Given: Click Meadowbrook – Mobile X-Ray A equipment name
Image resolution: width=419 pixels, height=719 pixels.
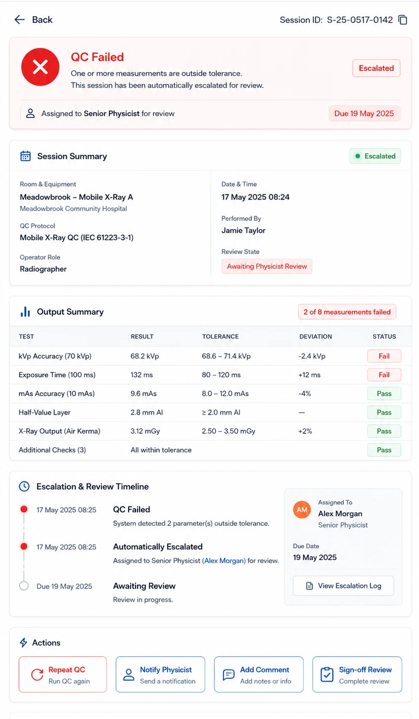Looking at the screenshot, I should pos(76,197).
